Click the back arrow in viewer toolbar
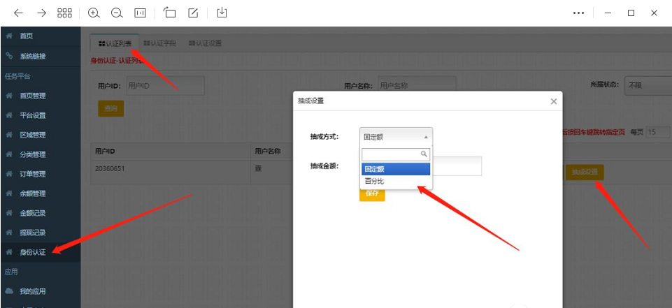 18,13
